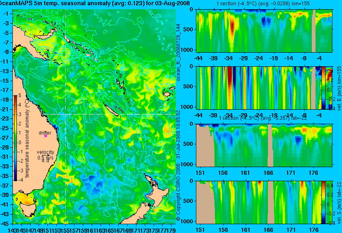Click the 't section' title with lat=-22

pos(263,118)
